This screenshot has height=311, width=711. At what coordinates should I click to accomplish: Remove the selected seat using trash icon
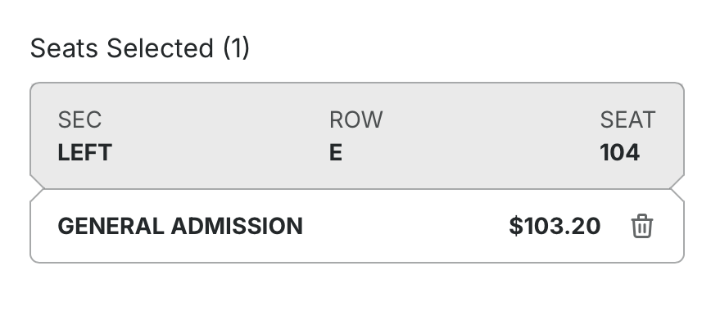642,226
